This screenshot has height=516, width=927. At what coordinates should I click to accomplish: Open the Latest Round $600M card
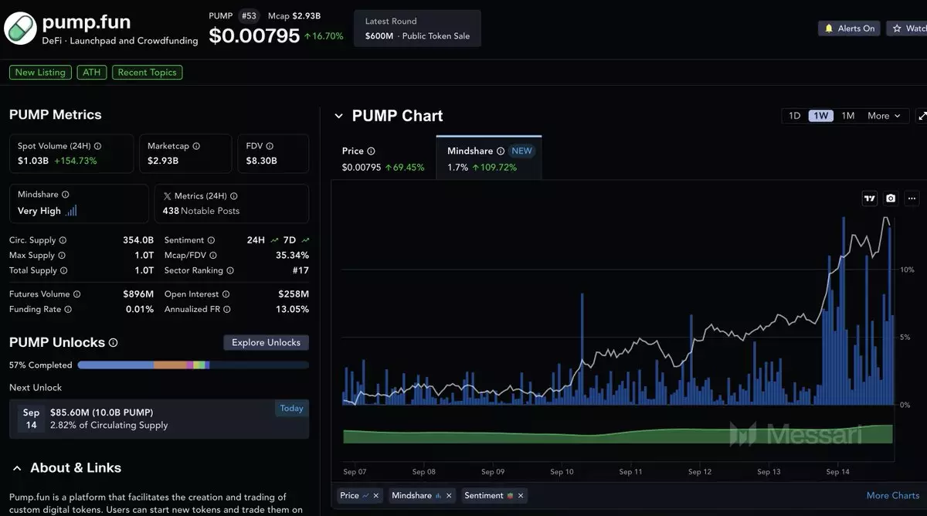point(417,29)
